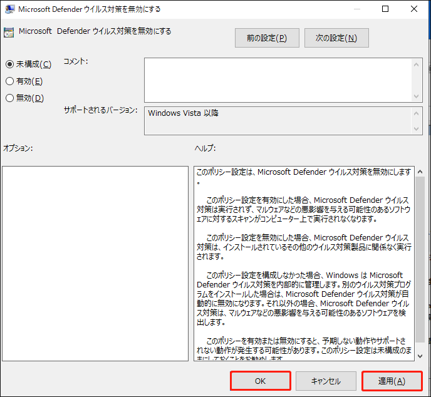
Task: Click the 次の設定(N) button
Action: [336, 38]
